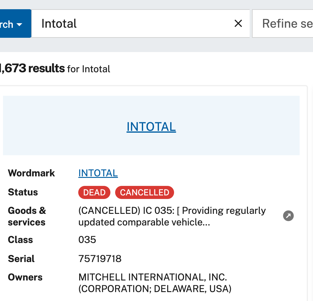
Task: Click the Serial field label
Action: click(21, 259)
